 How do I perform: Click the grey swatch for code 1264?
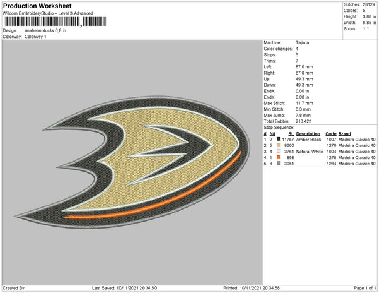pyautogui.click(x=279, y=164)
